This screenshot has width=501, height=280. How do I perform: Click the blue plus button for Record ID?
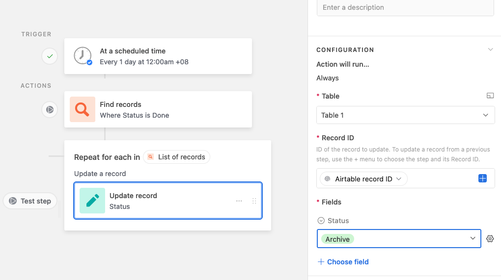(482, 178)
